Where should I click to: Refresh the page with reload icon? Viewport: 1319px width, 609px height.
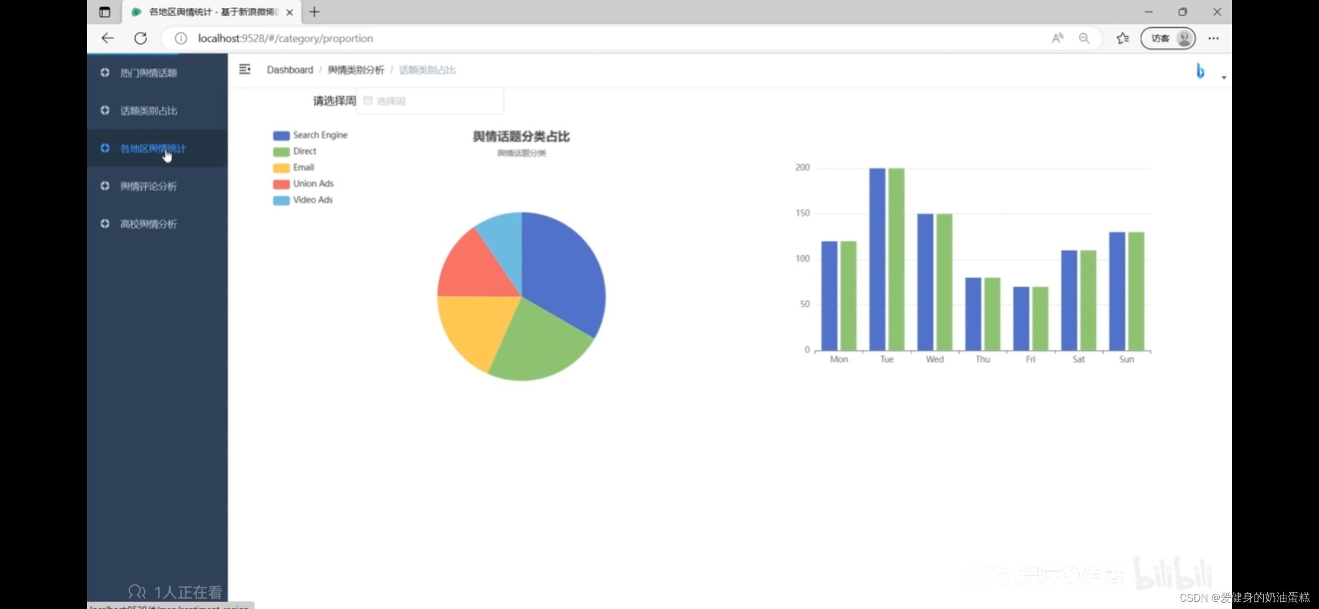(x=140, y=38)
